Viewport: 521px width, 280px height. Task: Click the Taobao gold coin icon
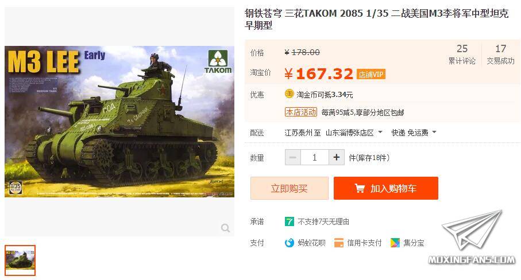tap(289, 94)
